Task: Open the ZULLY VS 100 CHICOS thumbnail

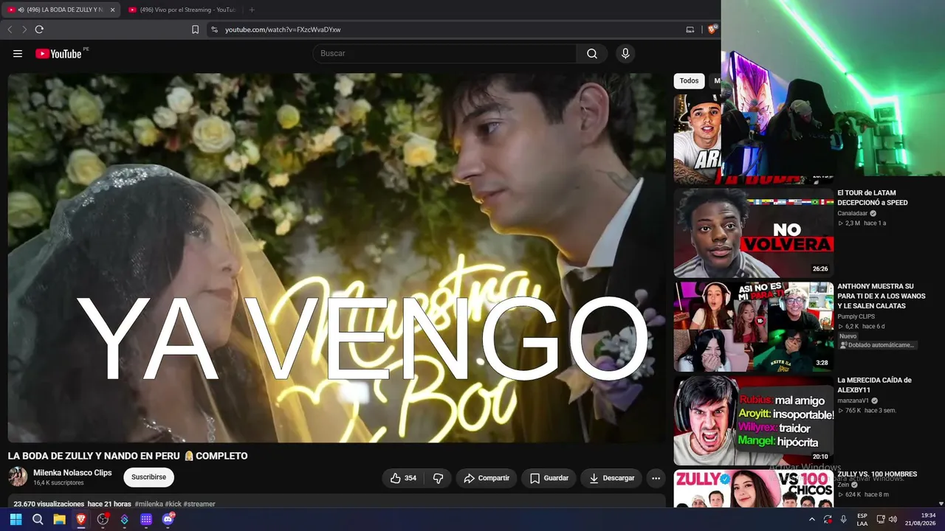Action: pyautogui.click(x=754, y=489)
